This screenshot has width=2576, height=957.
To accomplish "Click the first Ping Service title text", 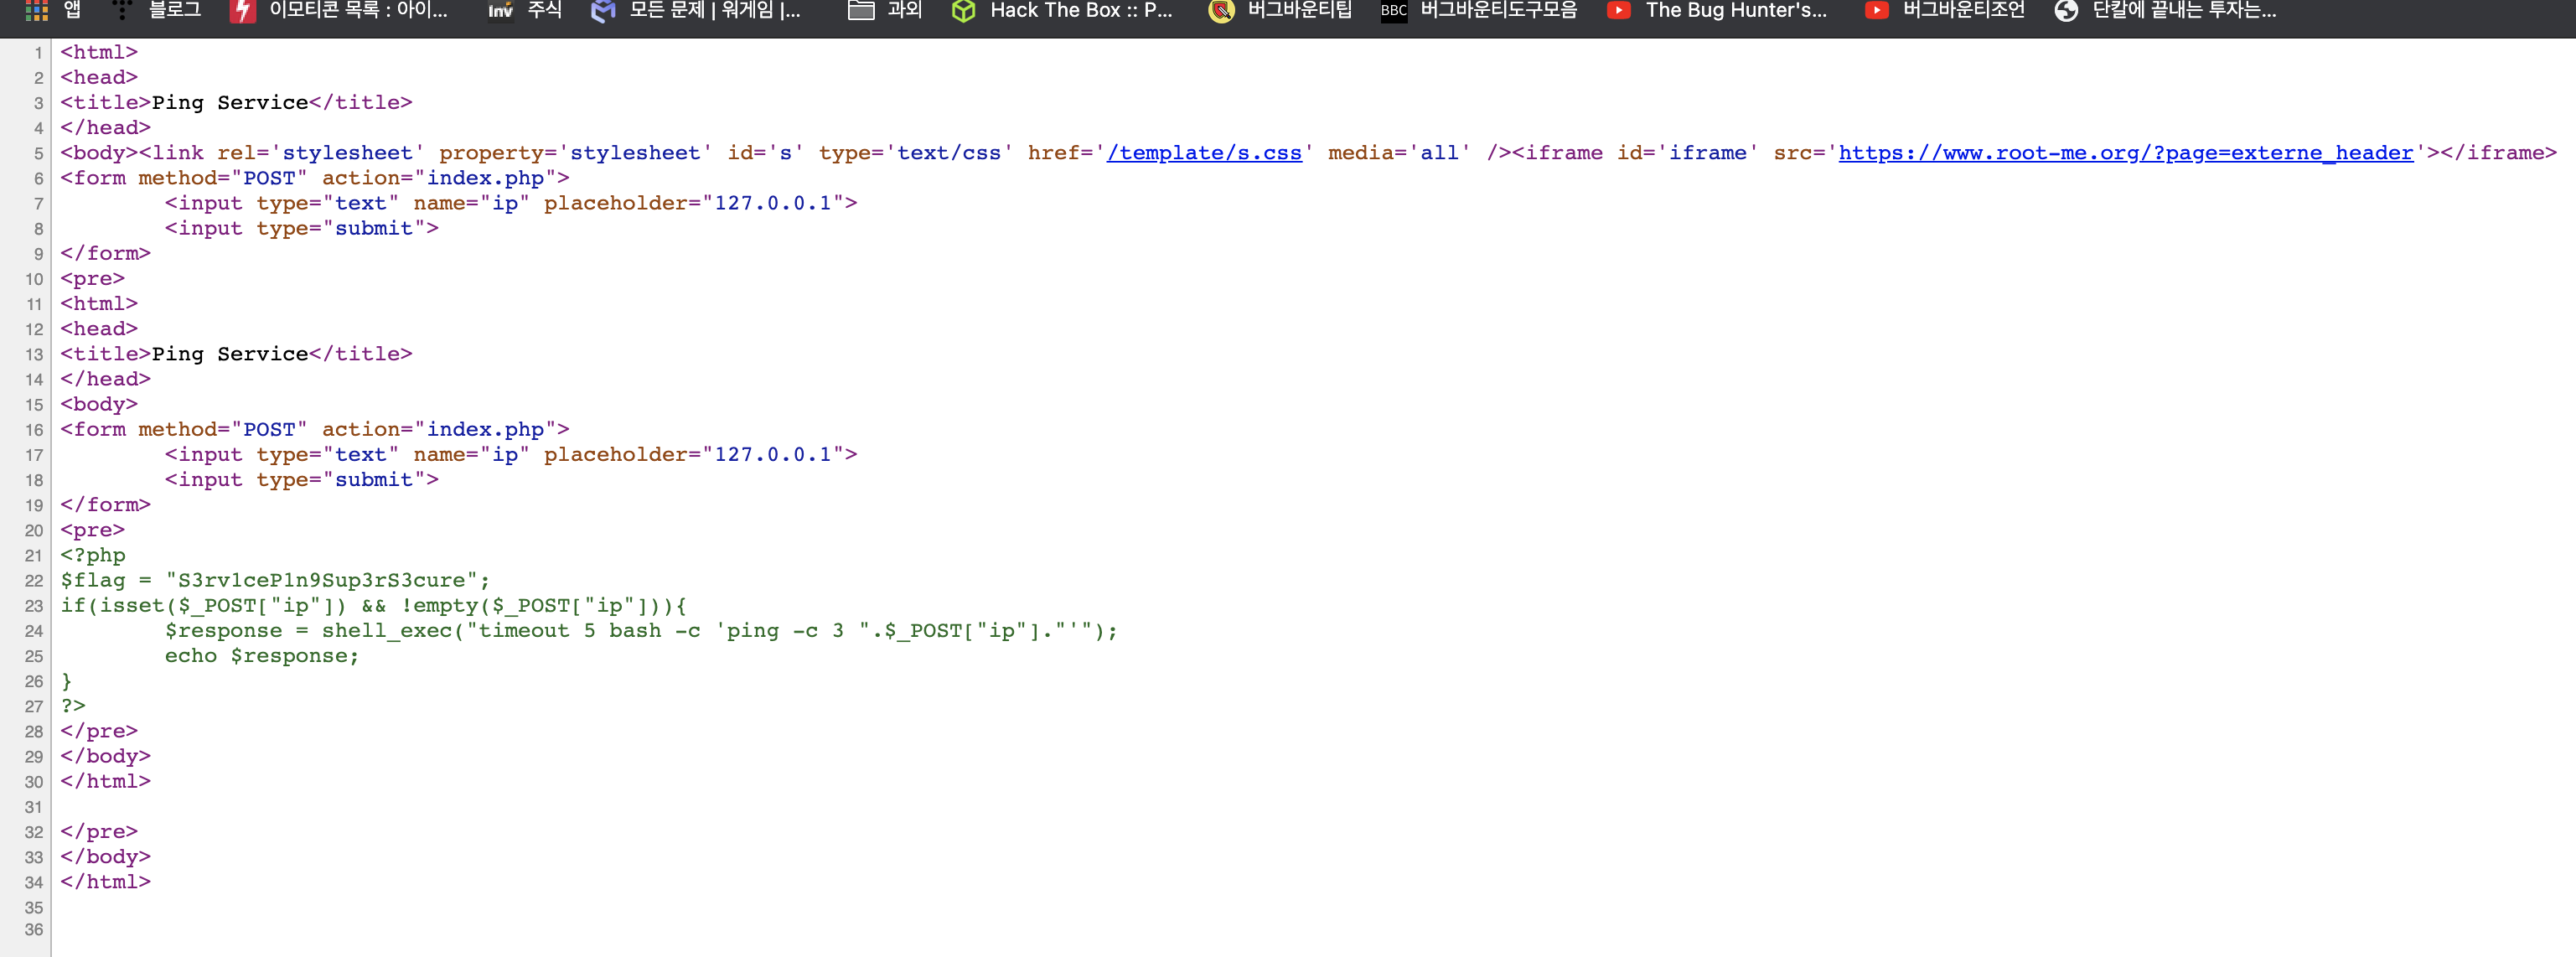I will click(230, 103).
